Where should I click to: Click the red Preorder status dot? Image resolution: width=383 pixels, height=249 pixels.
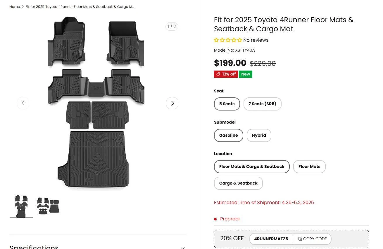pyautogui.click(x=215, y=219)
